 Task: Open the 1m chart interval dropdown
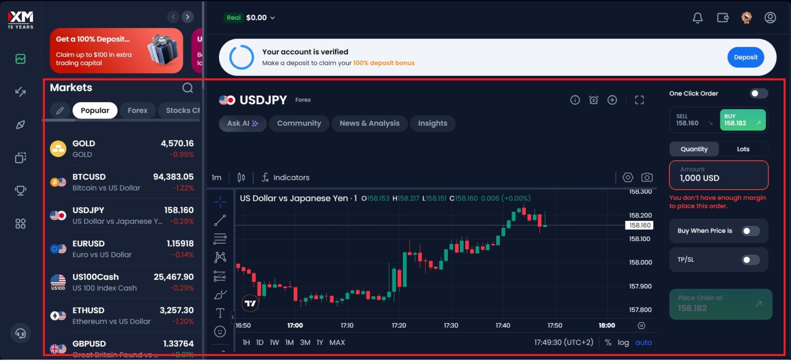(217, 178)
